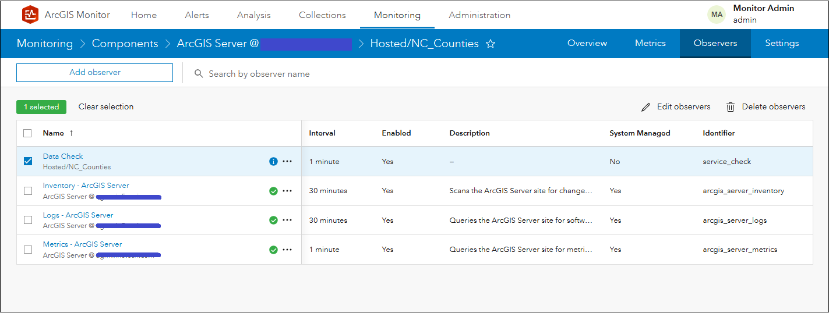Open the Alerts menu item

tap(197, 15)
